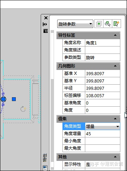Click the 特性 vertical palette title
127x171 pixels.
45,158
